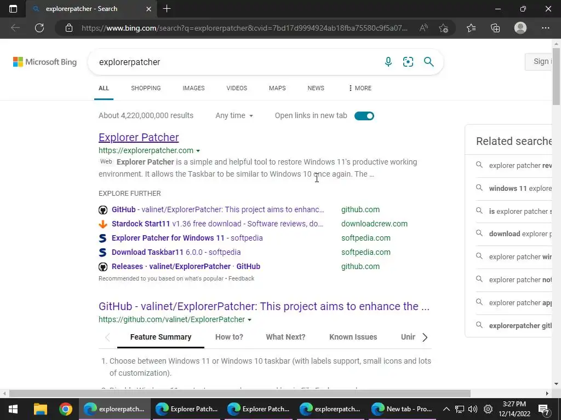Search related 'windows 11 explore' suggestion

coord(514,188)
